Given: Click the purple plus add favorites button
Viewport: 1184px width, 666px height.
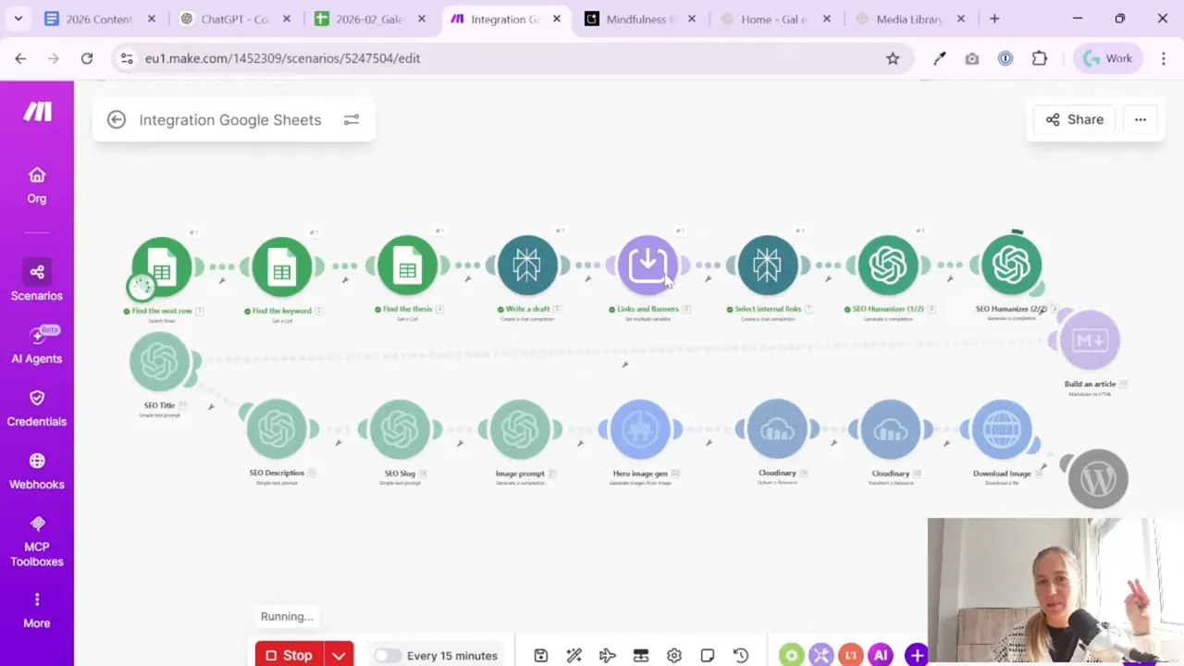Looking at the screenshot, I should point(916,655).
